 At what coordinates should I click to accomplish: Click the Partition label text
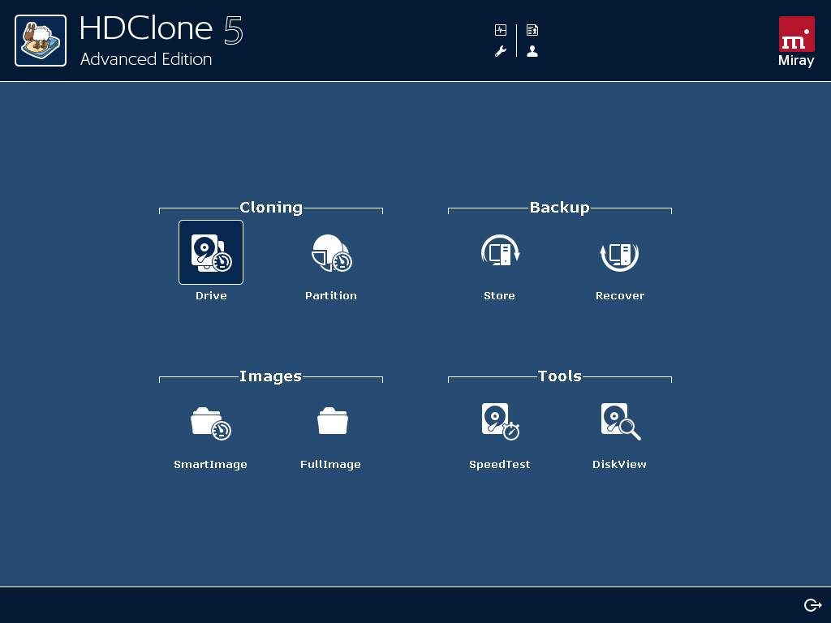pyautogui.click(x=331, y=295)
